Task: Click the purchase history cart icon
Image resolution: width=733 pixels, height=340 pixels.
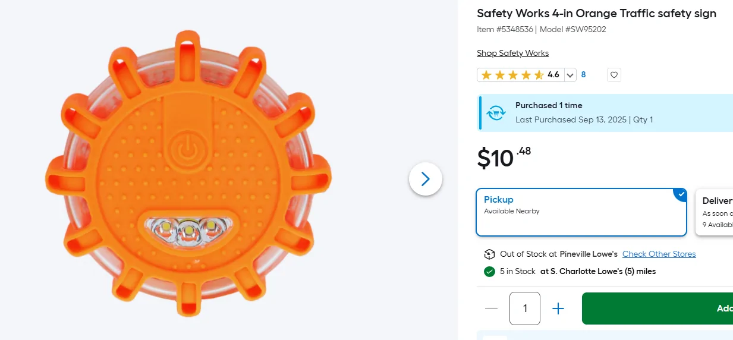Action: point(496,112)
